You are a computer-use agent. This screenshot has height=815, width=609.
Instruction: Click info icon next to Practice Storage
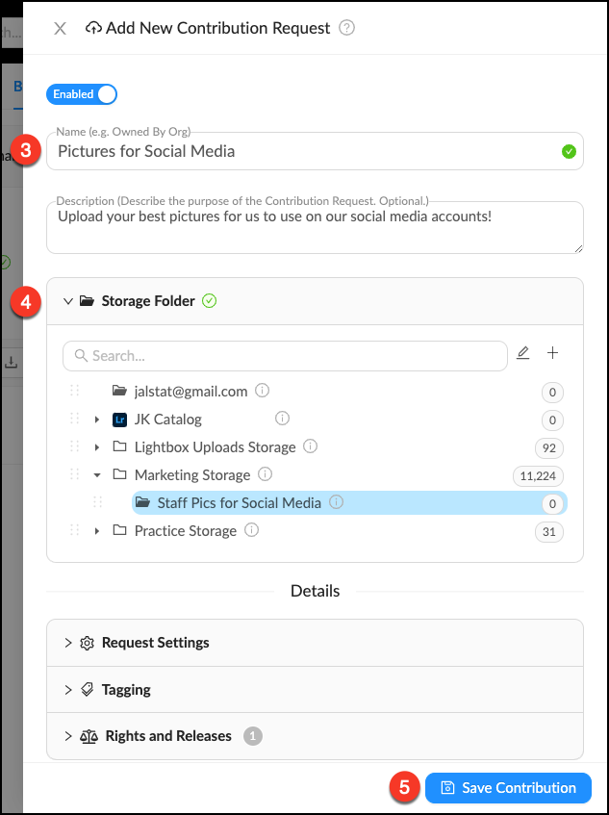251,530
